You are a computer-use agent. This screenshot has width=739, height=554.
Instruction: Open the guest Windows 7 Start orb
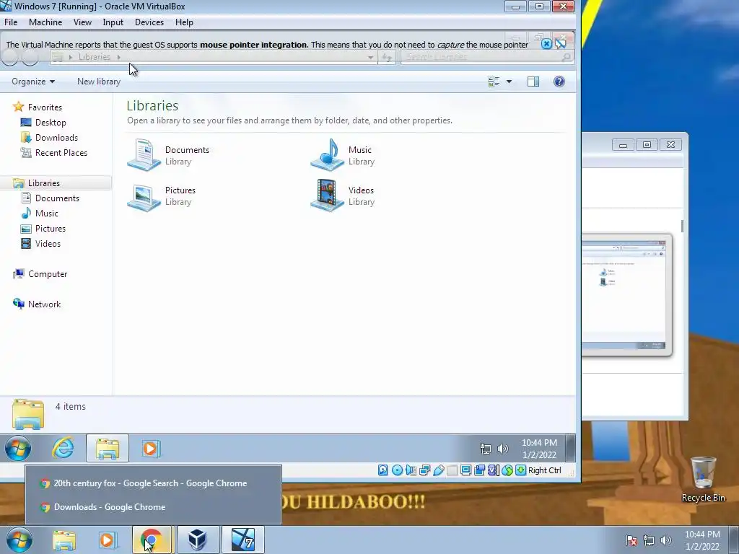[18, 448]
